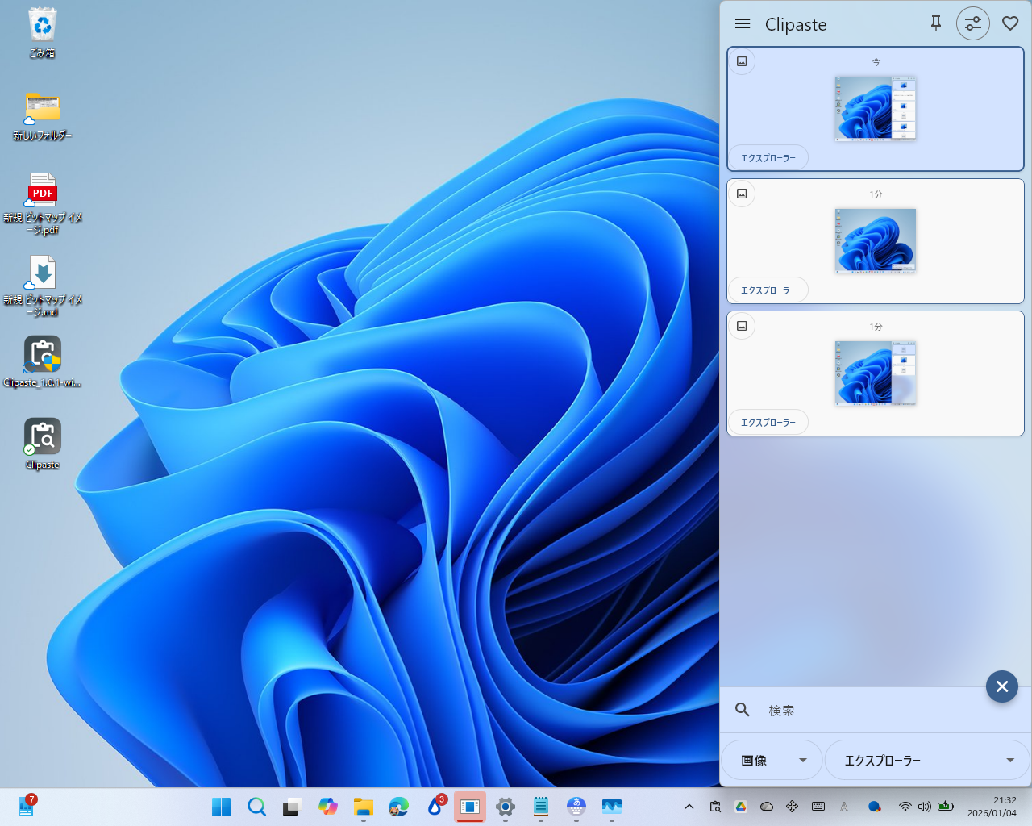
Task: Open Settings gear from the taskbar
Action: click(506, 807)
